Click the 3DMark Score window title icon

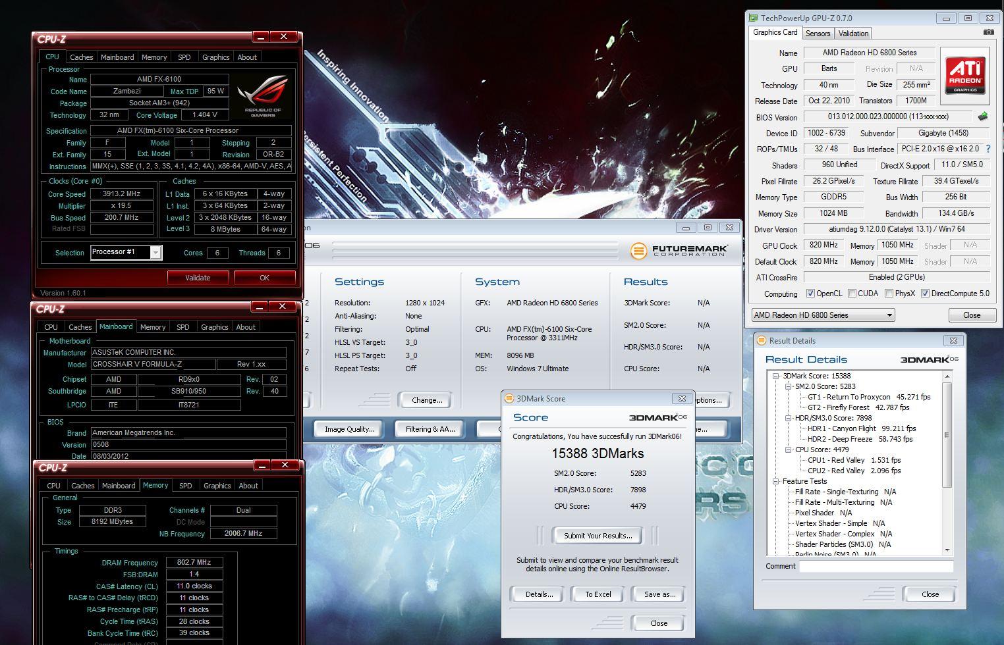click(x=509, y=398)
